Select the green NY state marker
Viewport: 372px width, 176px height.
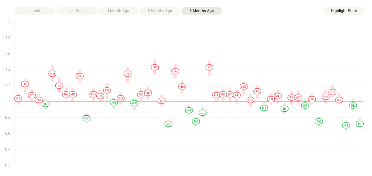click(86, 118)
